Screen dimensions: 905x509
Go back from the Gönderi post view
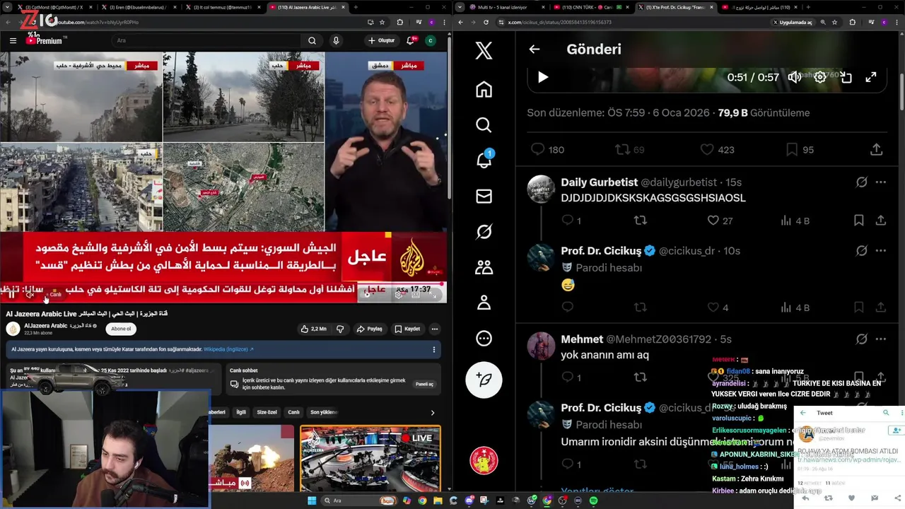(535, 49)
